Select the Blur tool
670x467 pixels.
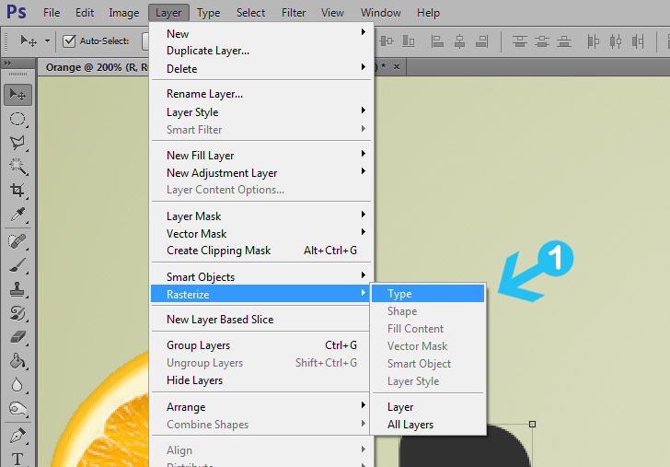tap(17, 385)
